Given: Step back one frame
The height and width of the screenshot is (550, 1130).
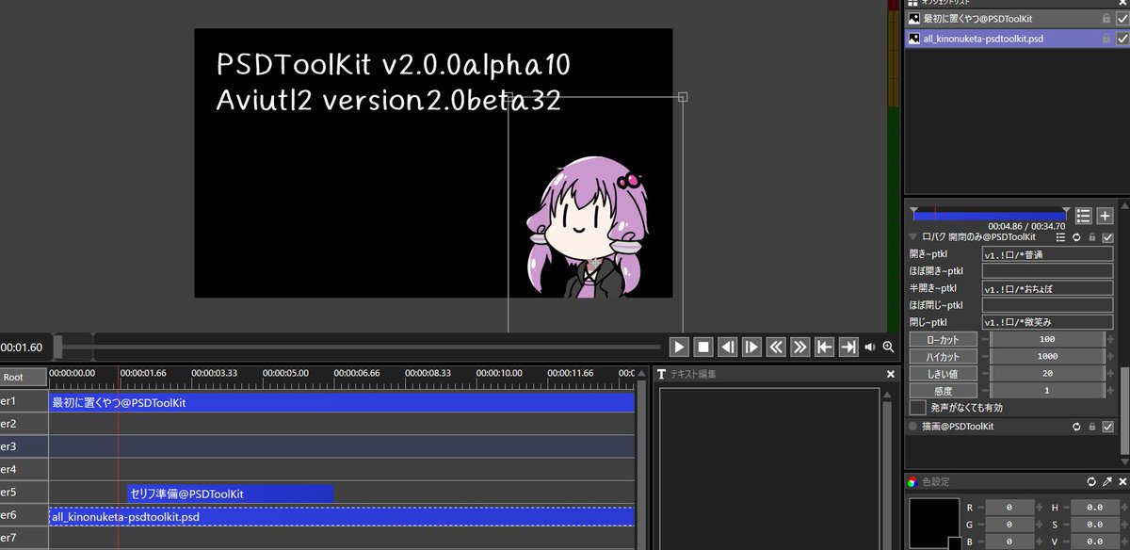Looking at the screenshot, I should (x=728, y=347).
